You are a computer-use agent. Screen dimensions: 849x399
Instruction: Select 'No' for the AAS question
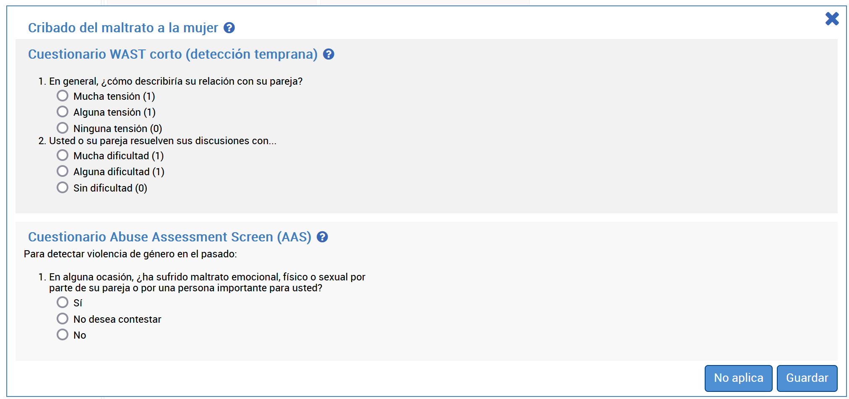coord(63,334)
